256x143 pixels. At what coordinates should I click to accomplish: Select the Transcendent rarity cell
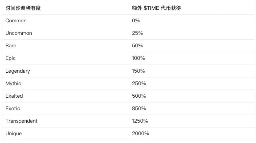coord(21,121)
